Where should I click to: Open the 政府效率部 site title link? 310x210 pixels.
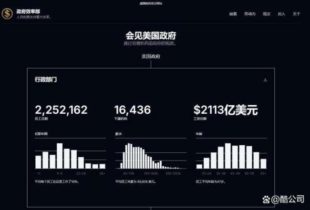(x=28, y=11)
